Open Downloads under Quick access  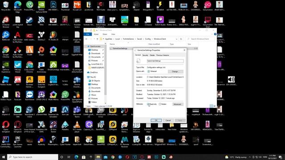(x=96, y=53)
